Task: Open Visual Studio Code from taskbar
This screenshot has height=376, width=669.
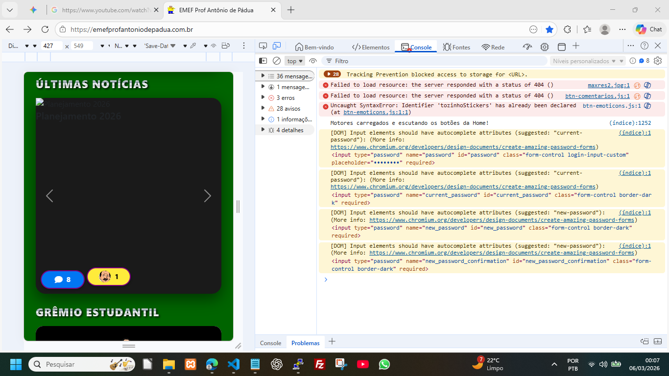Action: click(x=233, y=364)
